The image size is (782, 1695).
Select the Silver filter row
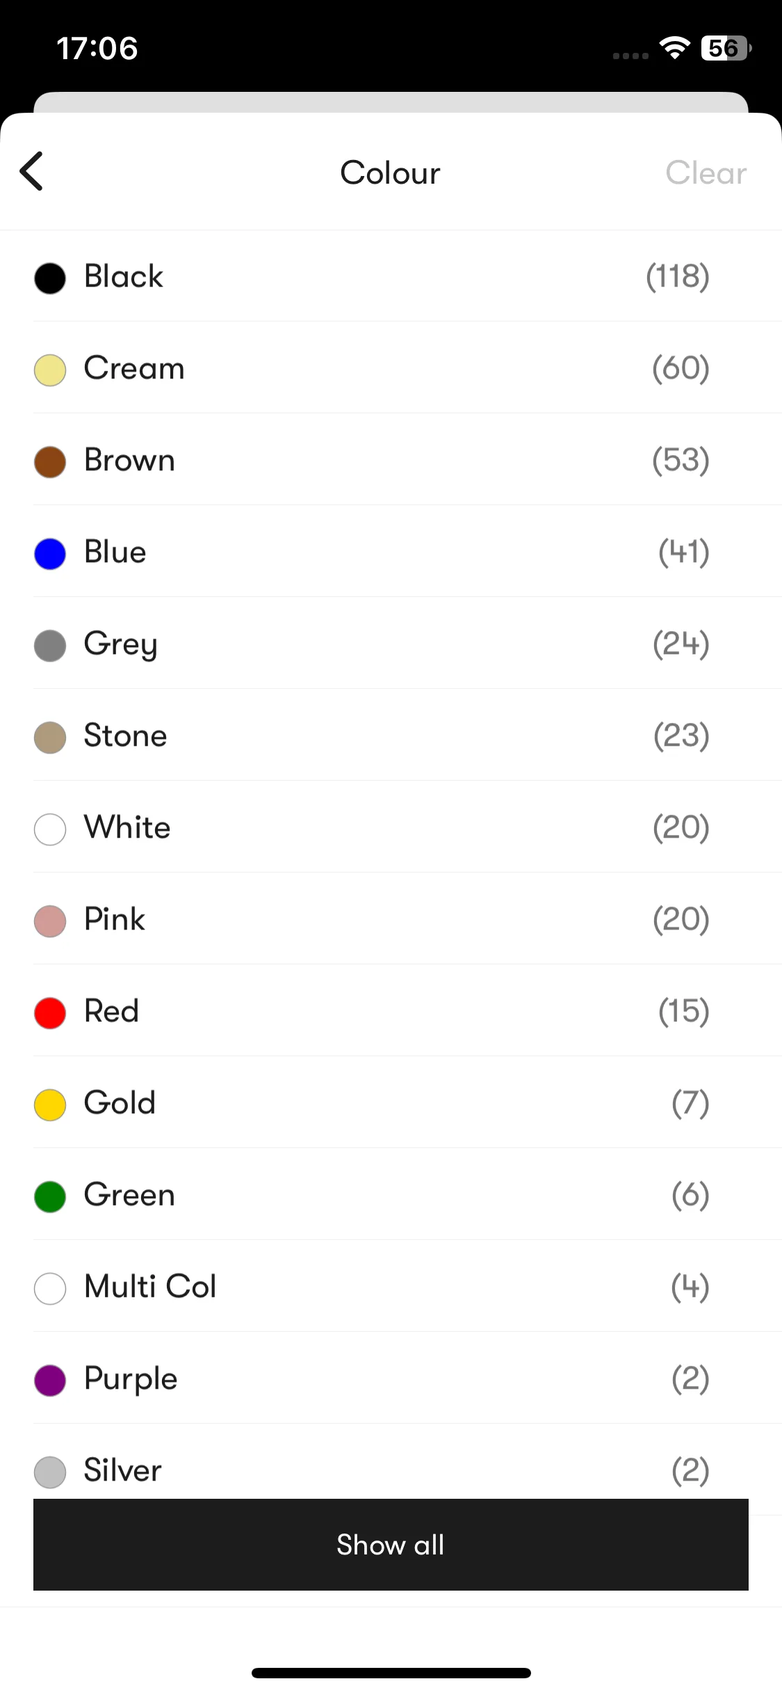point(391,1462)
